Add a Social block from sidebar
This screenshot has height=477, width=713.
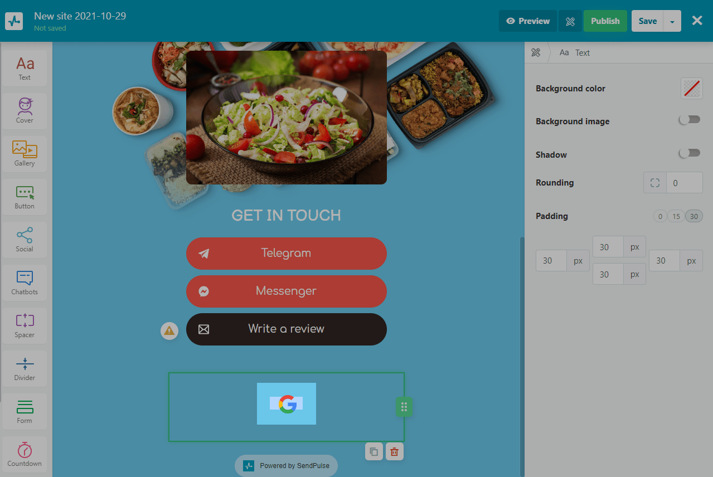(x=25, y=240)
